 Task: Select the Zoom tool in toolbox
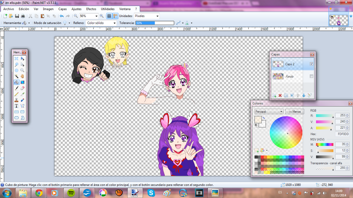click(x=23, y=70)
